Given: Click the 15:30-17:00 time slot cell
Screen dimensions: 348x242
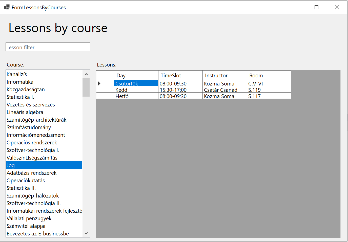Looking at the screenshot, I should (180, 90).
